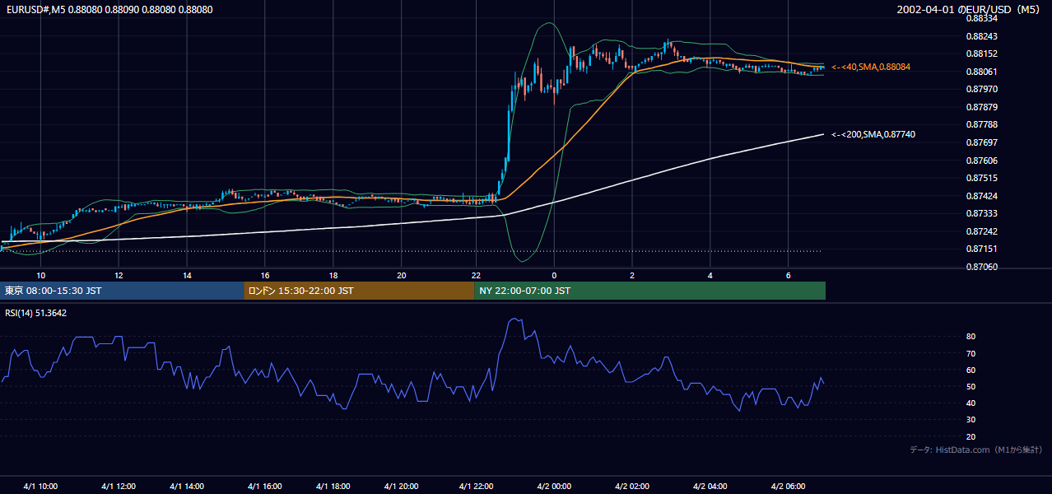Click the 4/2 02:00 date label
This screenshot has height=494, width=1052.
pyautogui.click(x=632, y=487)
